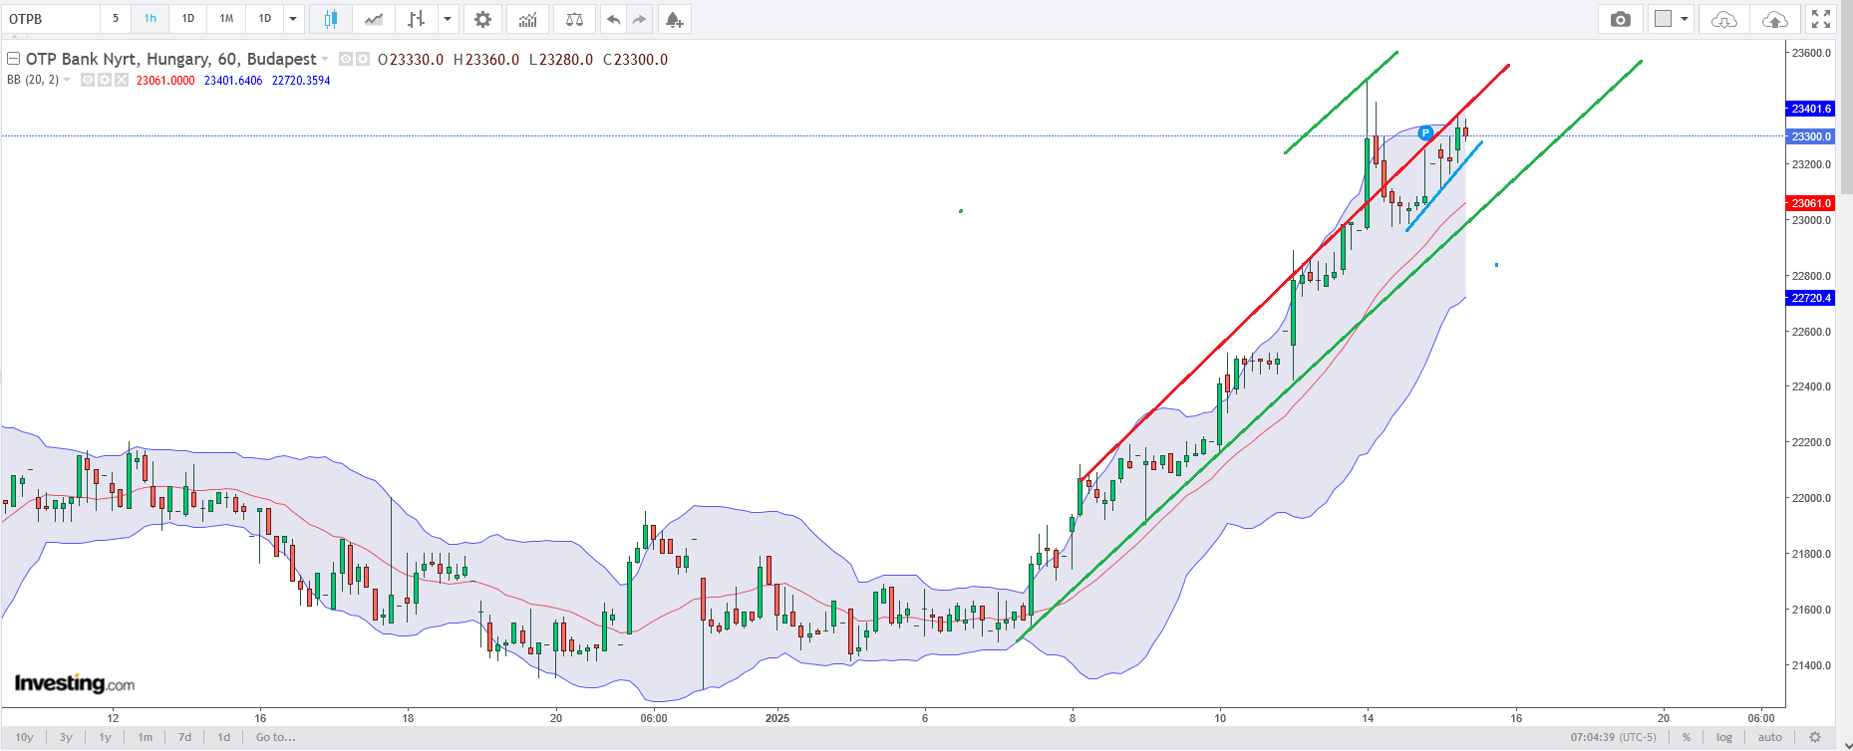Viewport: 1853px width, 751px height.
Task: Open chart properties with the toolbar gear icon
Action: click(482, 19)
